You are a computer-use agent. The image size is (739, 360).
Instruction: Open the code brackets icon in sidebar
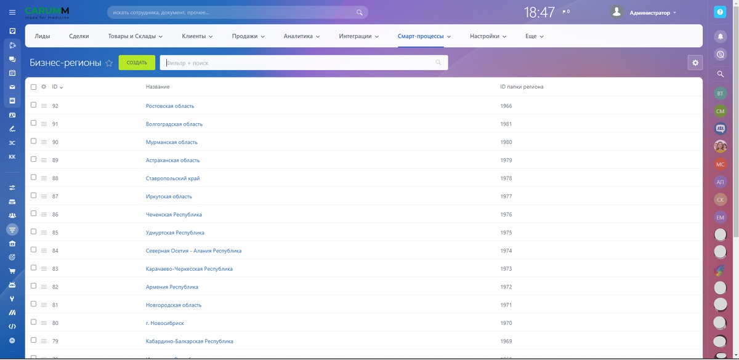point(12,326)
